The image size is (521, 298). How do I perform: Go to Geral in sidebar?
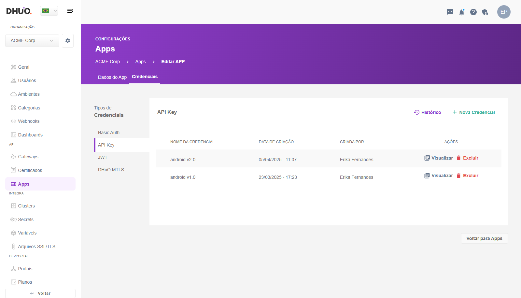40,67
